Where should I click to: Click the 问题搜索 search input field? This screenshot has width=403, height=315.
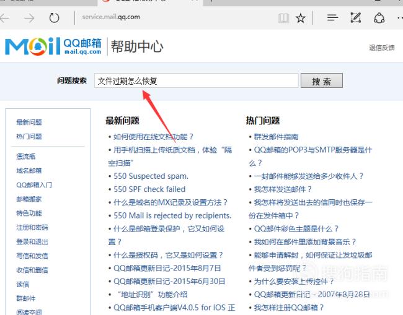pyautogui.click(x=196, y=80)
